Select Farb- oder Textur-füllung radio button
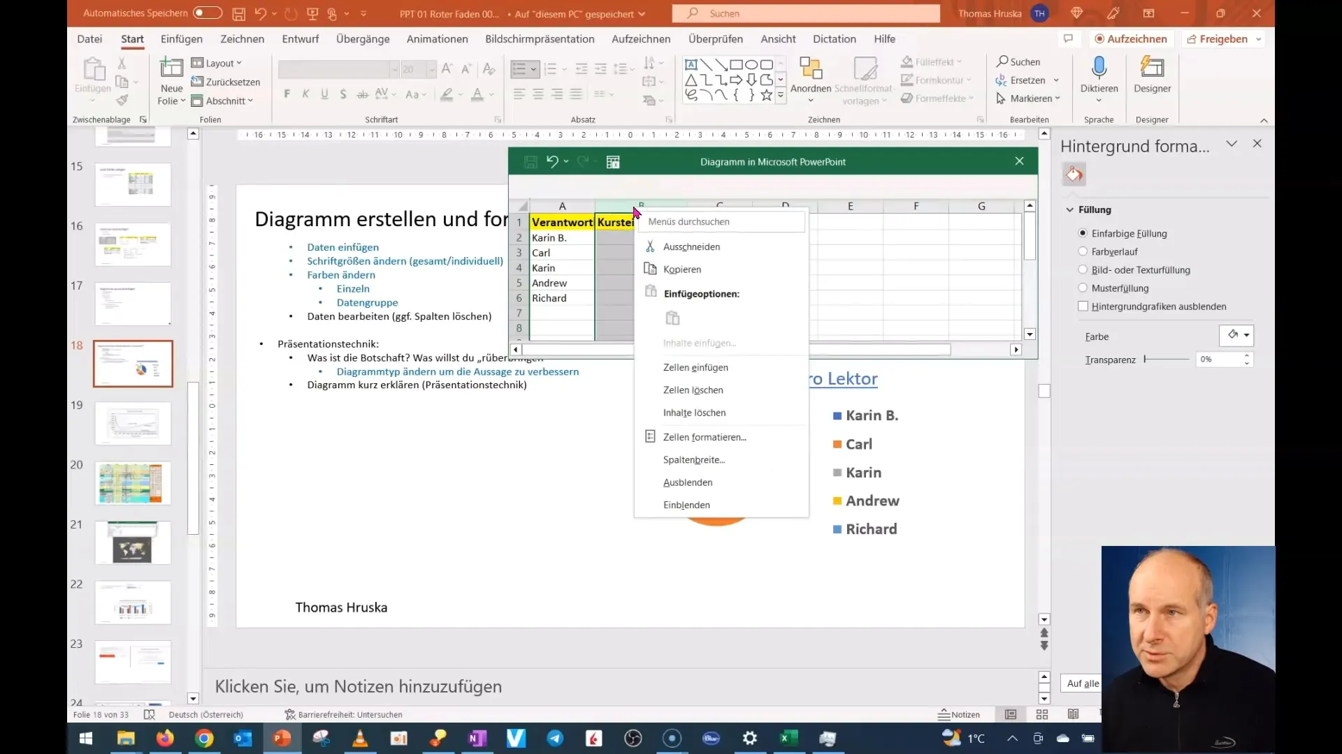1342x754 pixels. (x=1085, y=269)
